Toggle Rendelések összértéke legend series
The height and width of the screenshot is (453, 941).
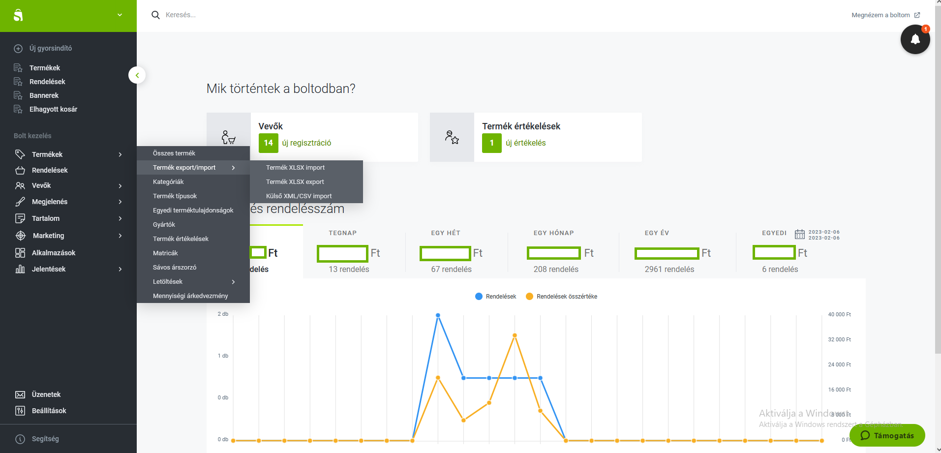[x=562, y=297]
